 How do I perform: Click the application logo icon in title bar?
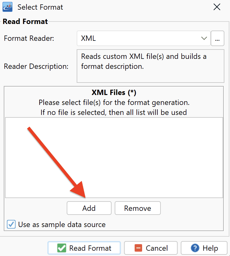tap(7, 7)
